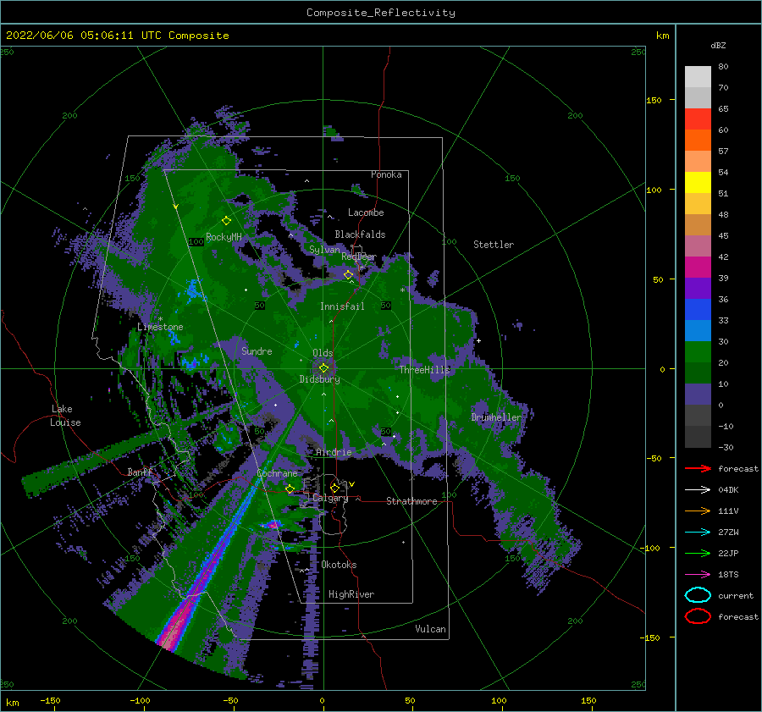Click the Innisfail city label
Image resolution: width=762 pixels, height=712 pixels.
pos(342,306)
